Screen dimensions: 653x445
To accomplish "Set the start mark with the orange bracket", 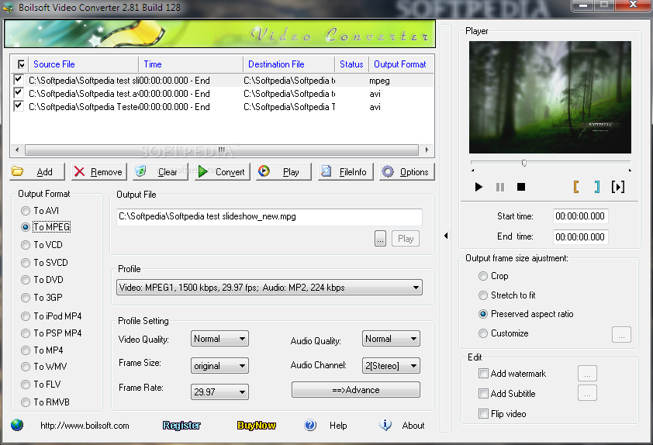I will coord(576,187).
